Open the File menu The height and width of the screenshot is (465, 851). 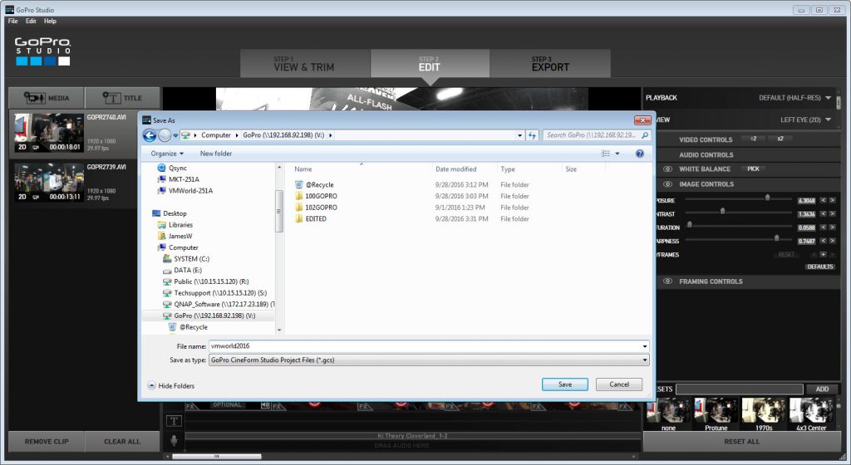(12, 21)
